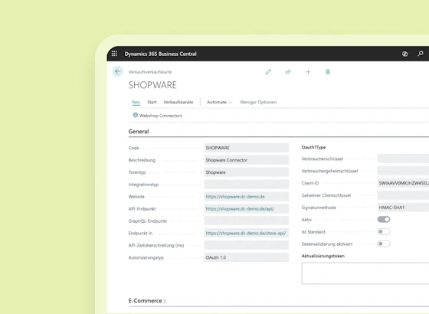Click the back arrow button
Screen dimensions: 429x314
click(x=118, y=71)
